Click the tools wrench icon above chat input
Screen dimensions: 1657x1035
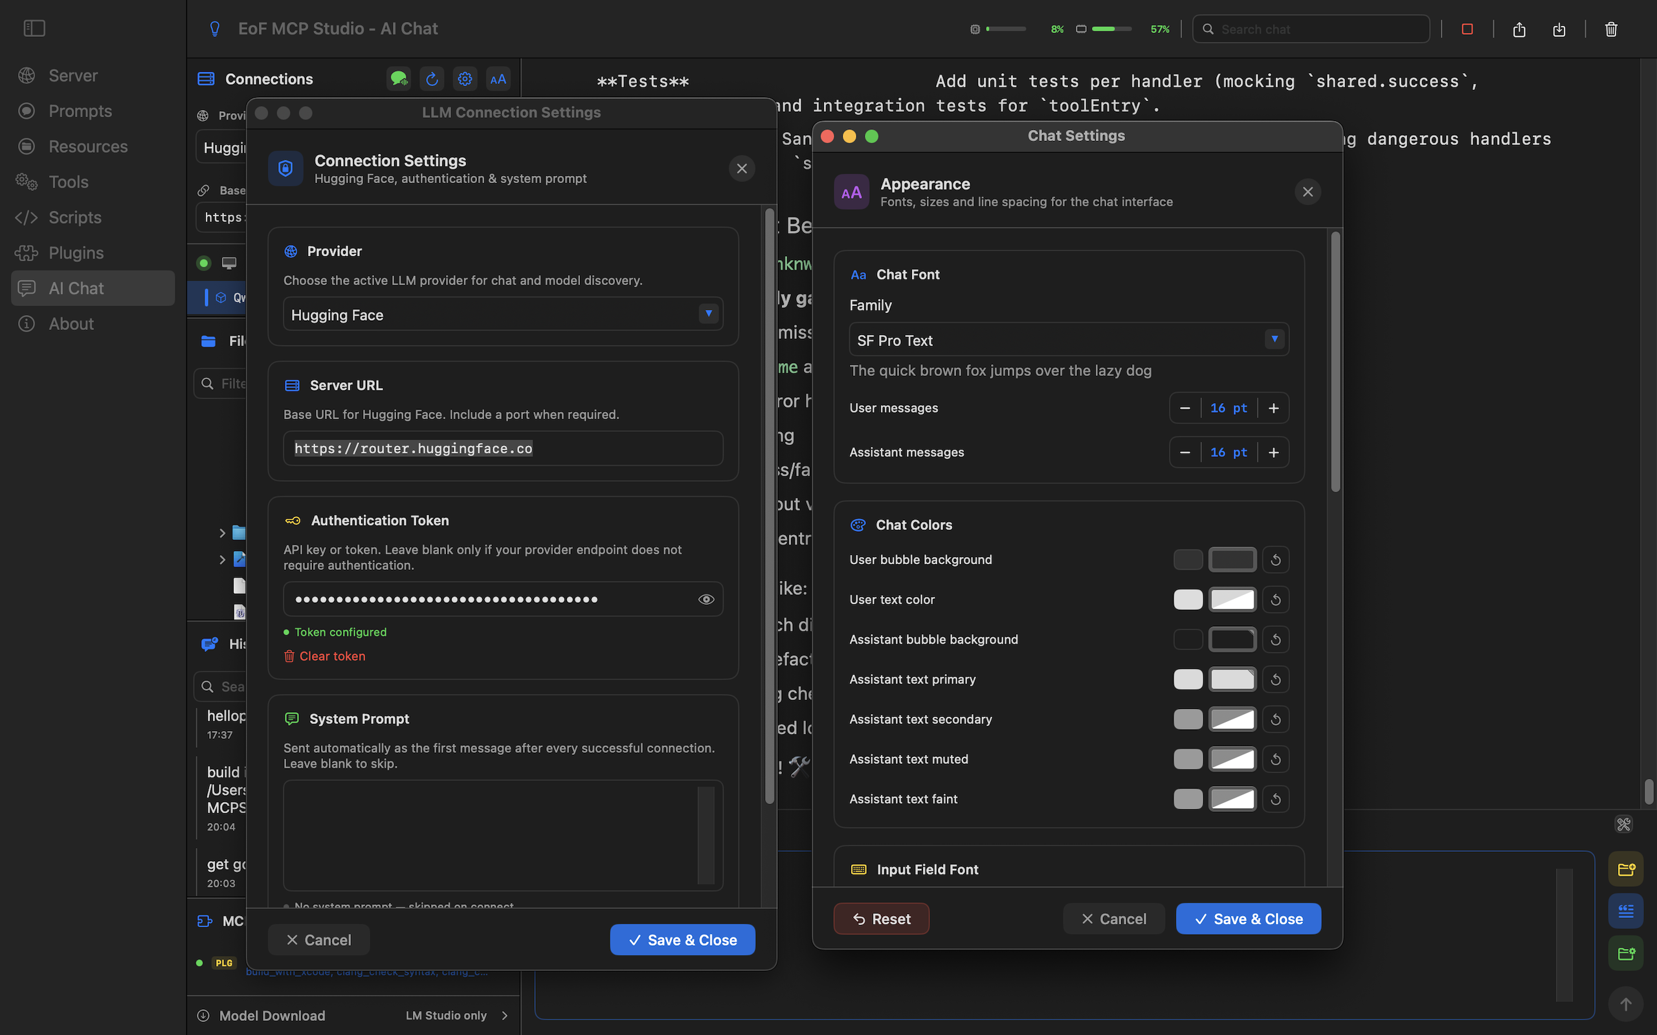coord(1623,824)
